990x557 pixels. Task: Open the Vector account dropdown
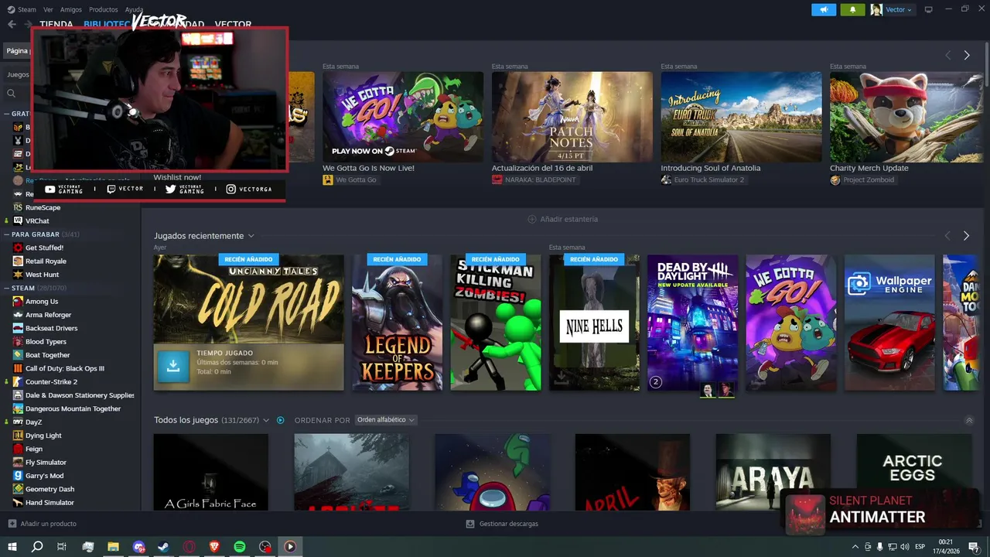tap(892, 9)
